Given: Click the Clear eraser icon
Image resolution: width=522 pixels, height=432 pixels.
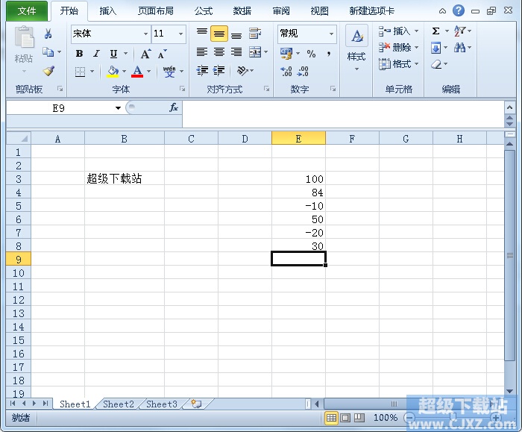Looking at the screenshot, I should (436, 64).
